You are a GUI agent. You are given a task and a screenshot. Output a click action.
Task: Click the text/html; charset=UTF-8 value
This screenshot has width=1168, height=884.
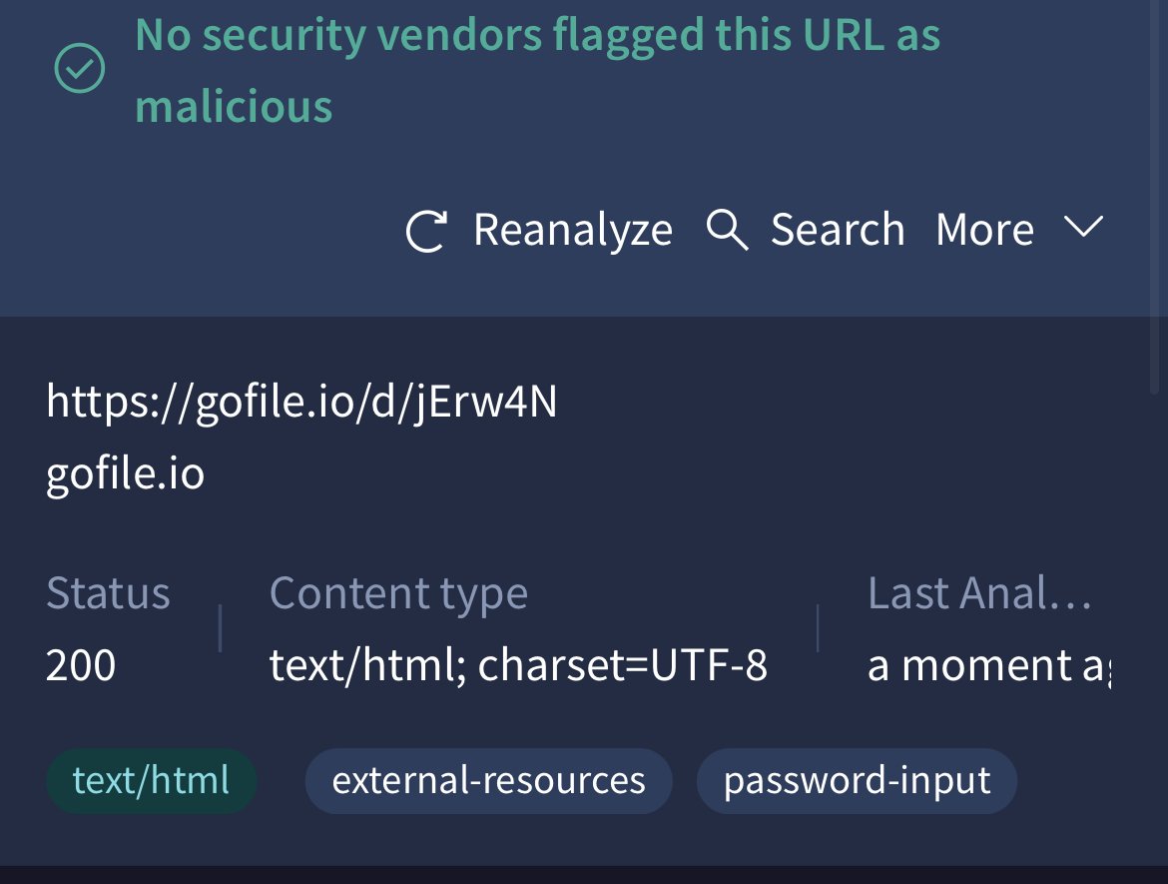coord(518,665)
